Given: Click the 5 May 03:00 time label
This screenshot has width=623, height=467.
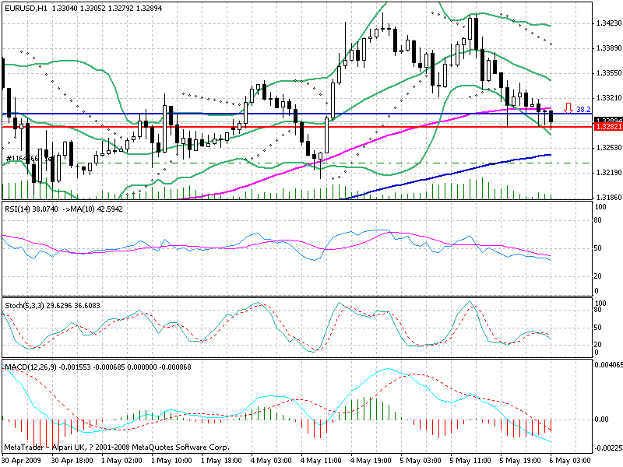Looking at the screenshot, I should point(421,461).
